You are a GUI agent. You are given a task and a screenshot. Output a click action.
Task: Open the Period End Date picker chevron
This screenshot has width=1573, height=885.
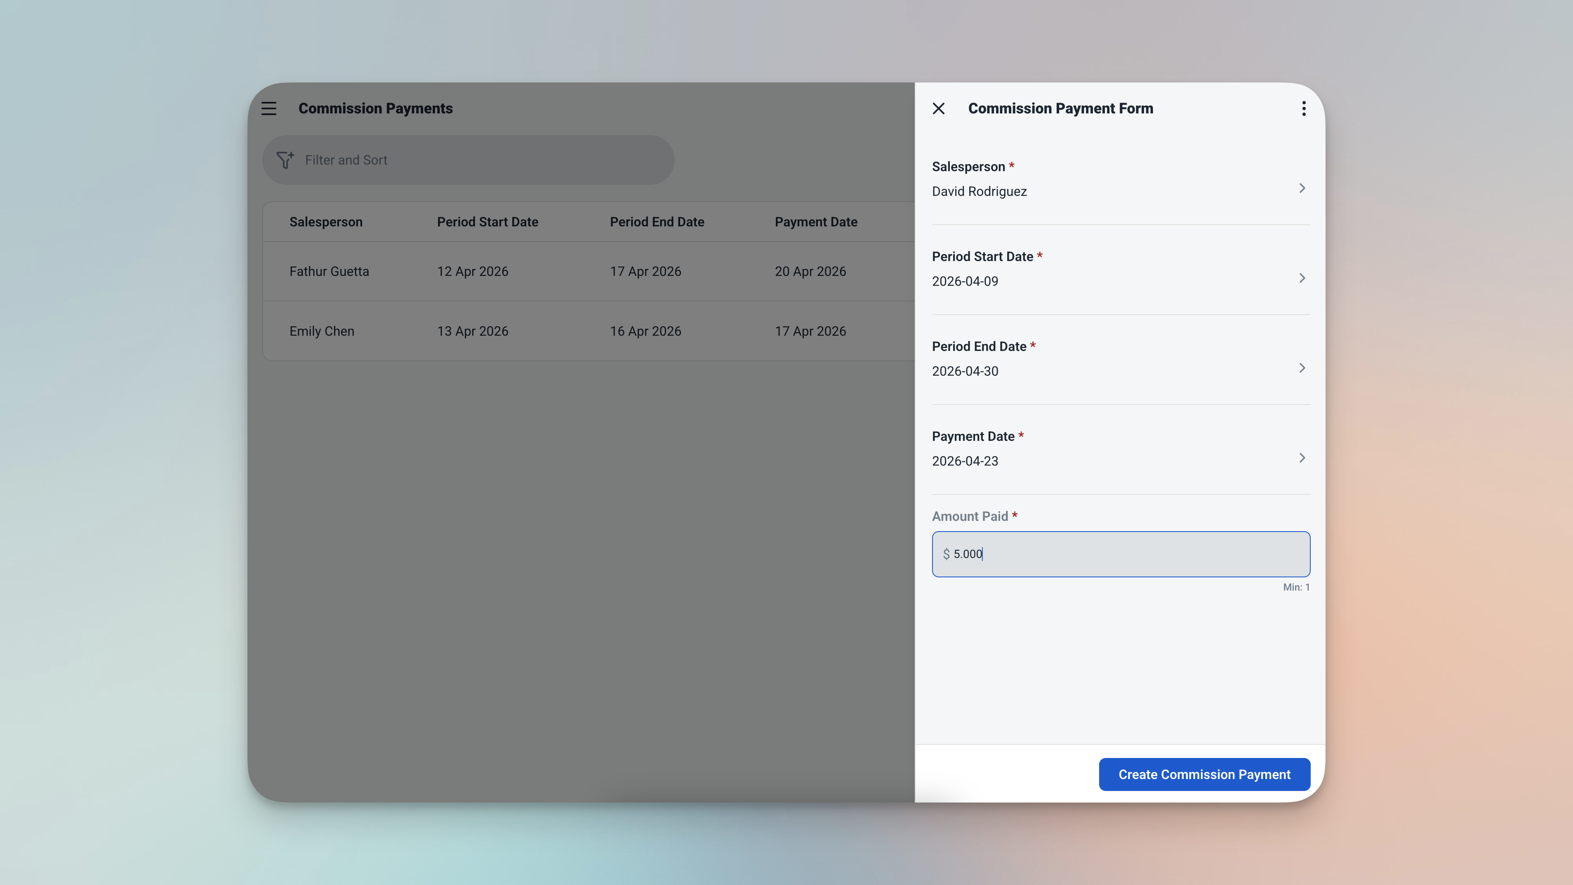point(1301,368)
